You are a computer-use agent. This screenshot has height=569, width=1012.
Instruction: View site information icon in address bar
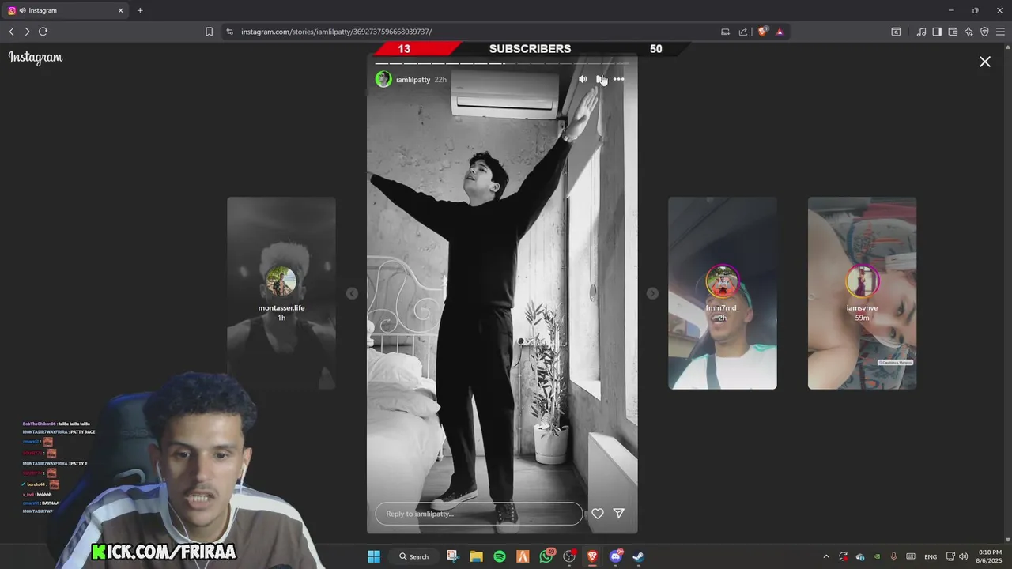(230, 32)
